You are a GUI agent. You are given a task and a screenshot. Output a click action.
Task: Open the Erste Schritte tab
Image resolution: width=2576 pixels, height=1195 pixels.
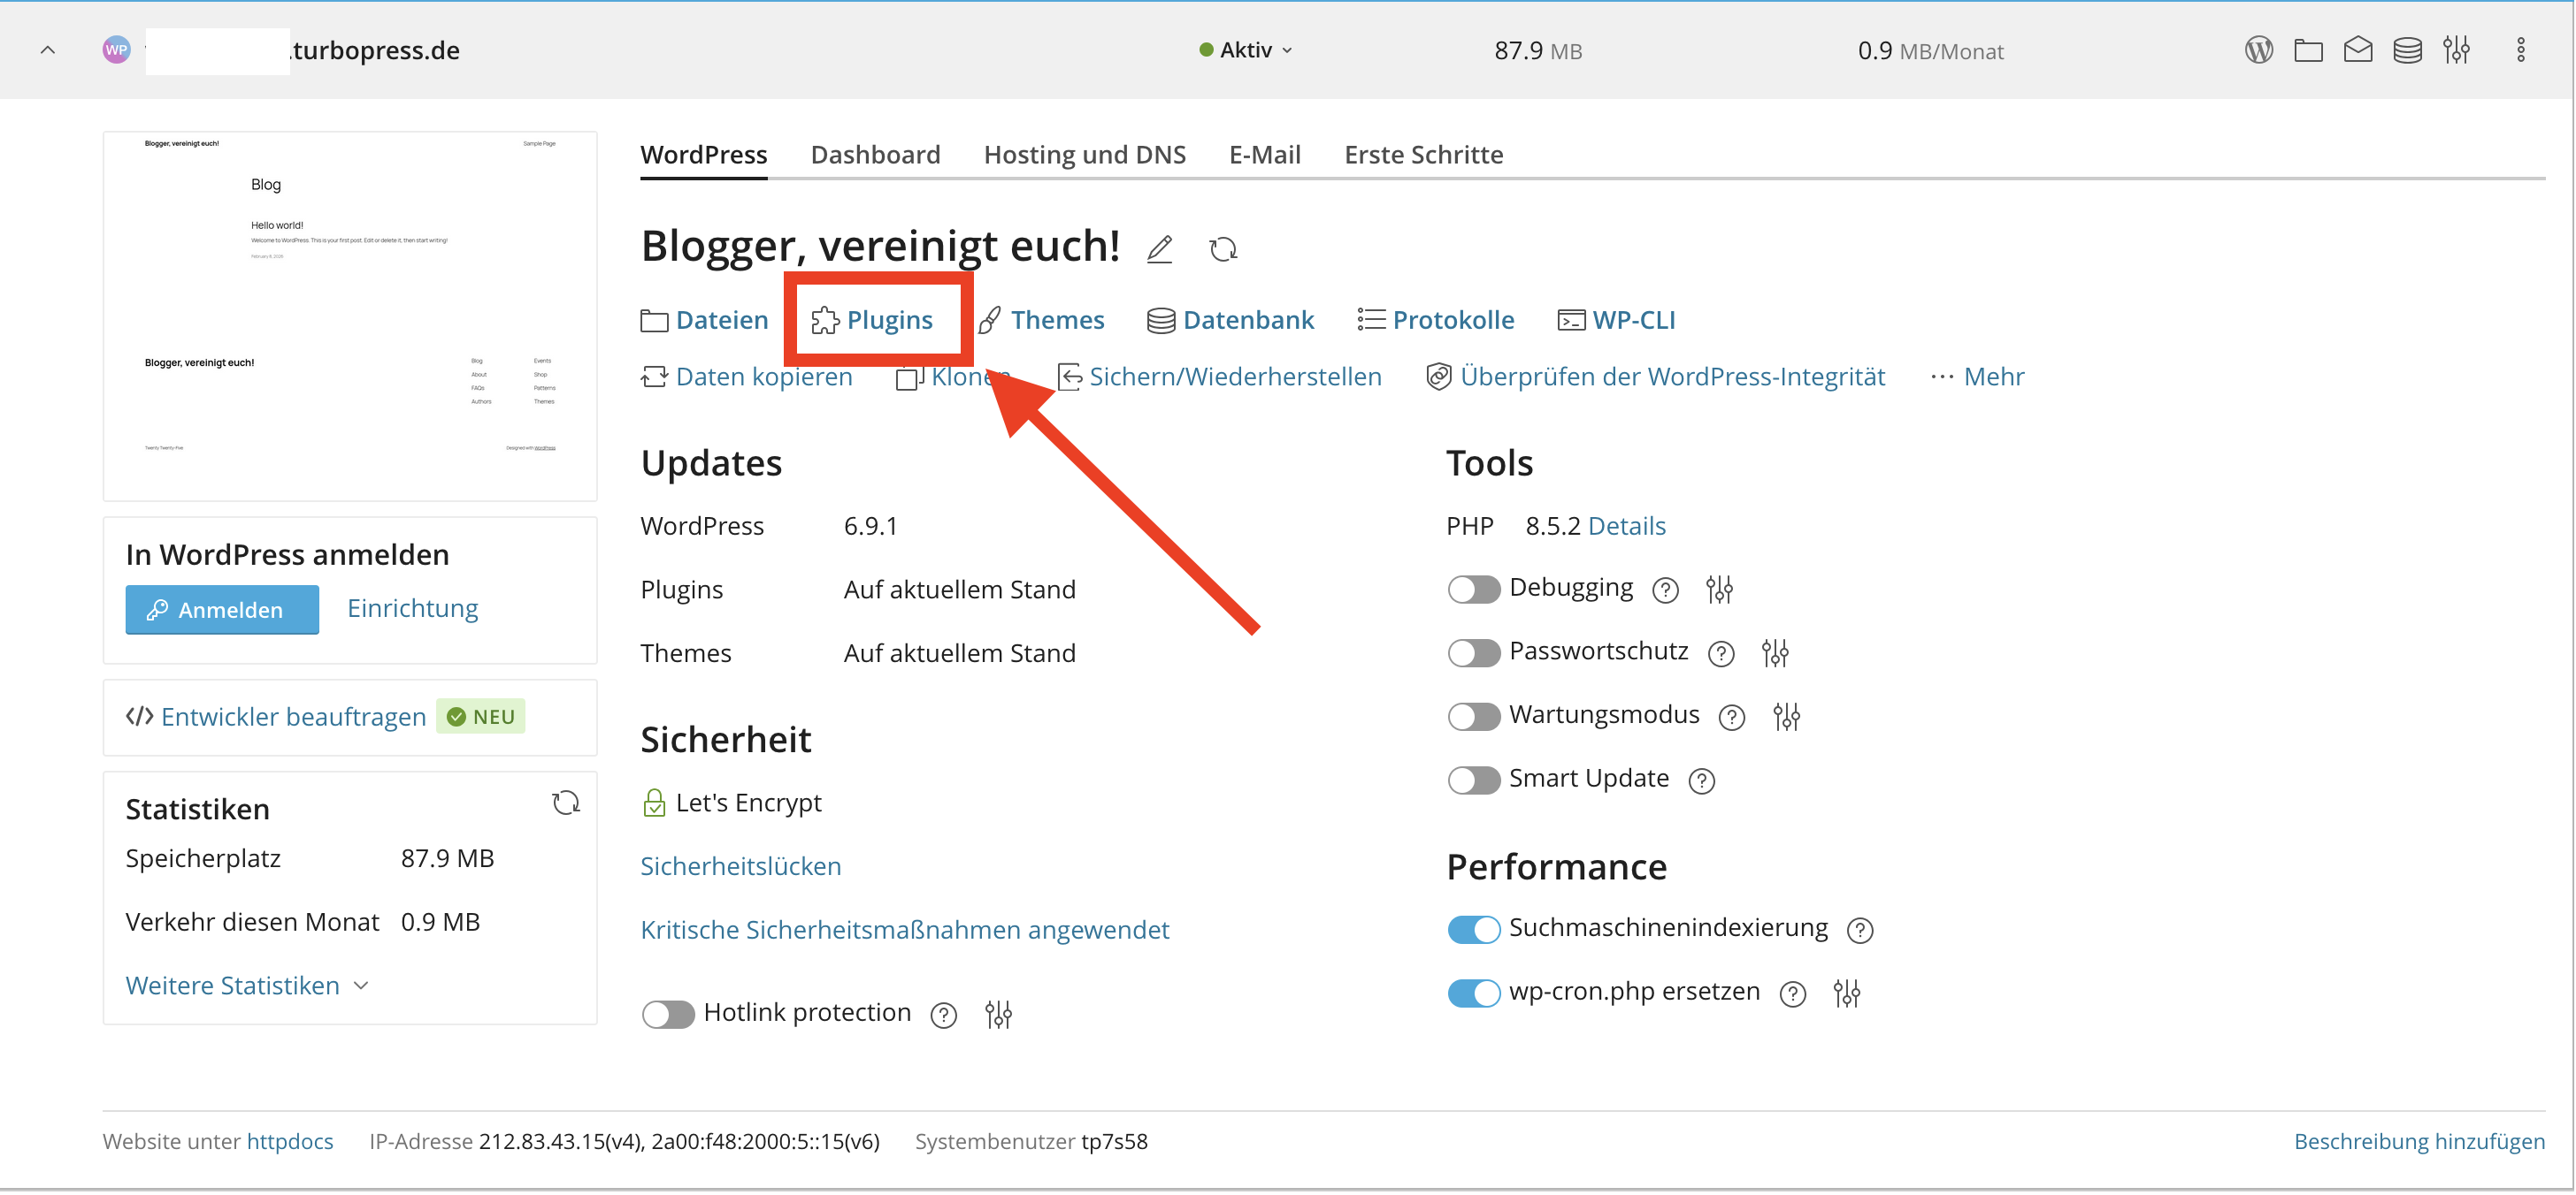coord(1423,155)
